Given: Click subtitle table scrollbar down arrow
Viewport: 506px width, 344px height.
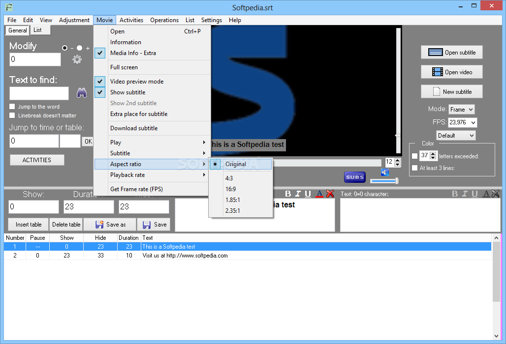Looking at the screenshot, I should point(496,336).
